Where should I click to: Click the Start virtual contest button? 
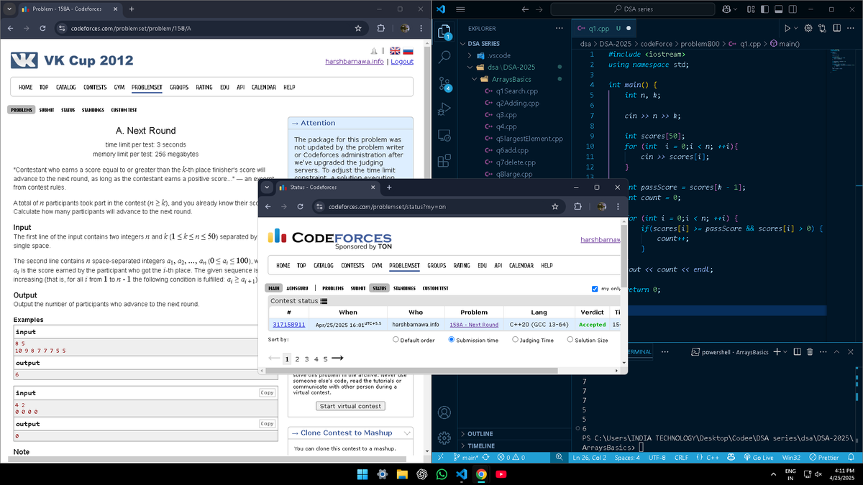[x=350, y=406]
